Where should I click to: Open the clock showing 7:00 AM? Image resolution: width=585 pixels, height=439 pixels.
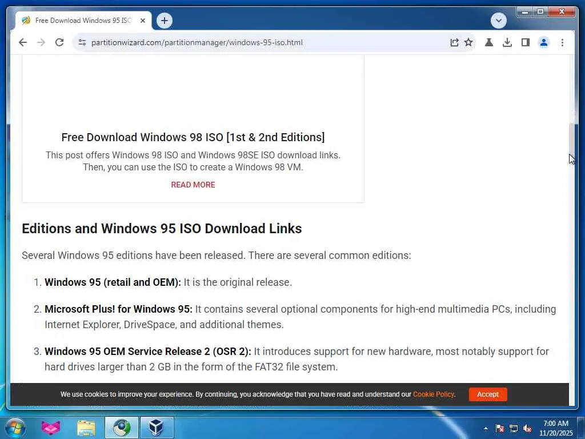point(555,428)
